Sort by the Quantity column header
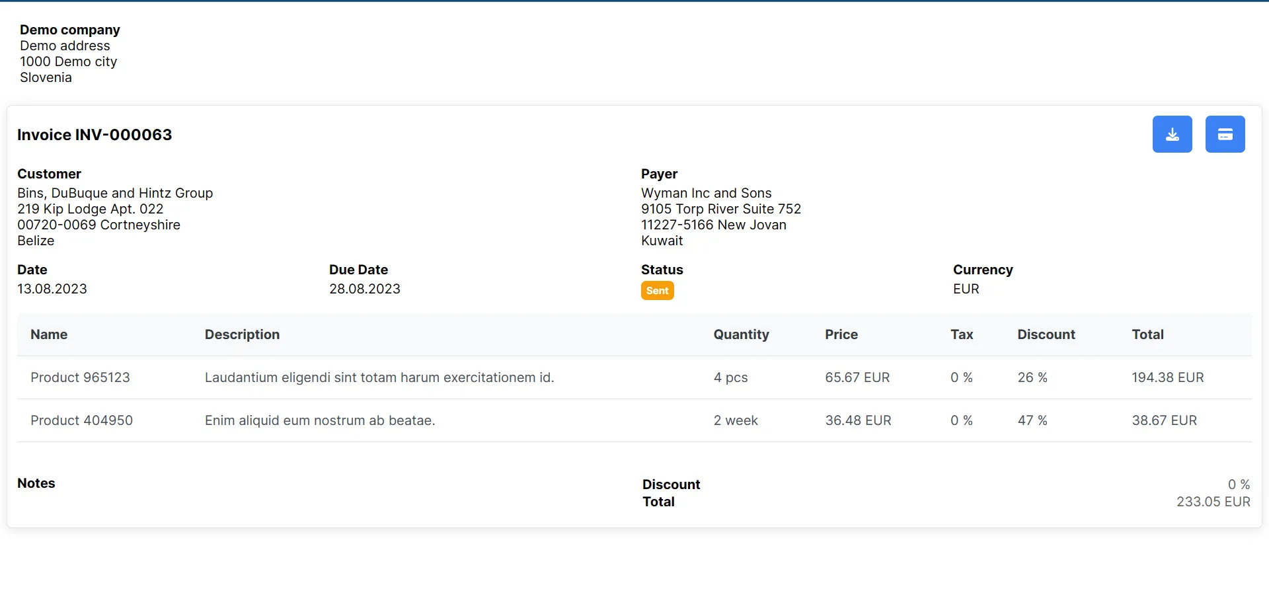The image size is (1269, 616). coord(741,334)
